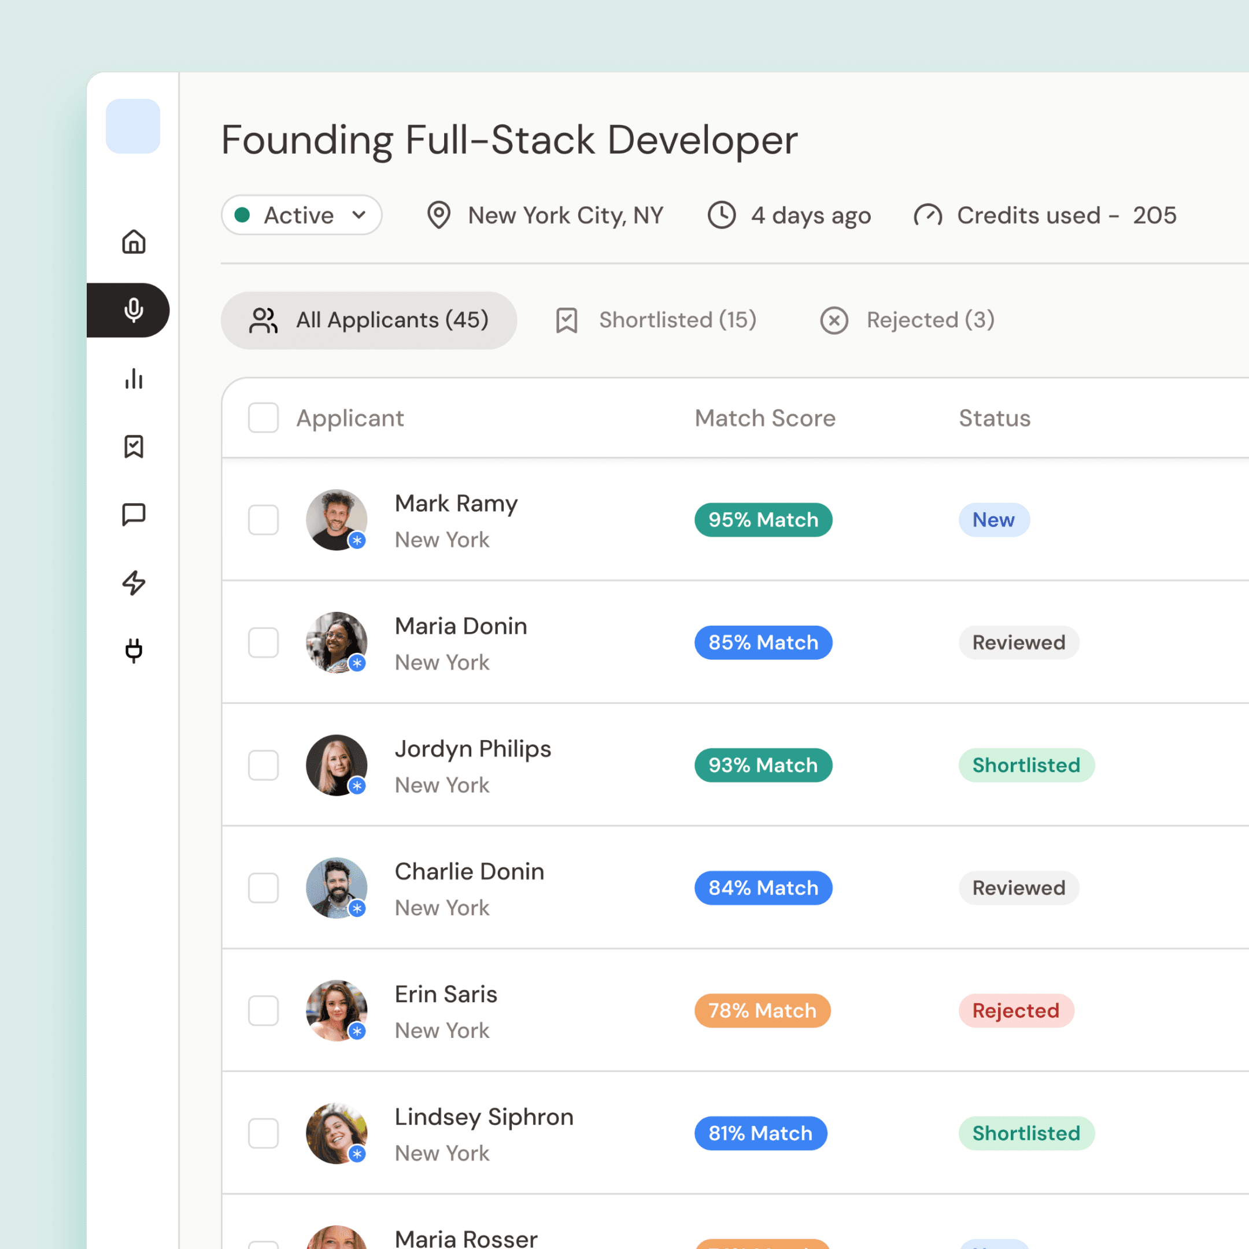Open the bar chart analytics icon
The width and height of the screenshot is (1249, 1249).
pos(134,379)
